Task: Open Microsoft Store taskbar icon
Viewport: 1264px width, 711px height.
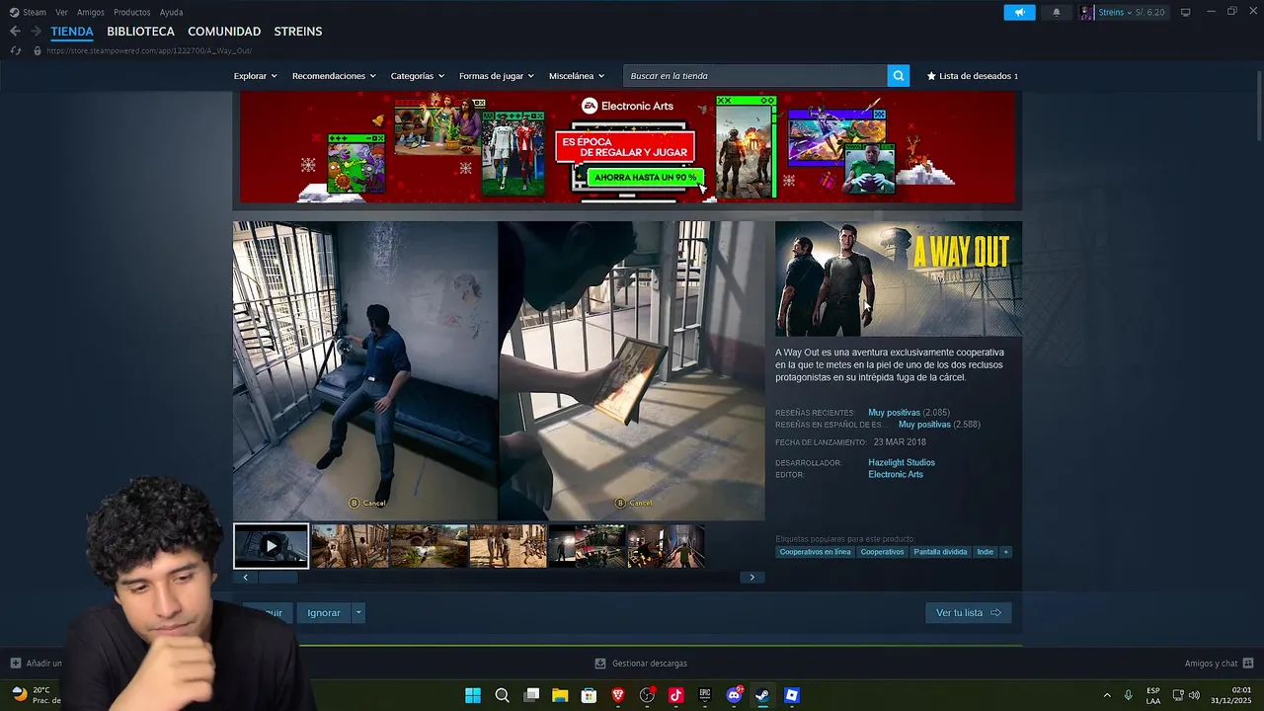Action: pos(589,695)
